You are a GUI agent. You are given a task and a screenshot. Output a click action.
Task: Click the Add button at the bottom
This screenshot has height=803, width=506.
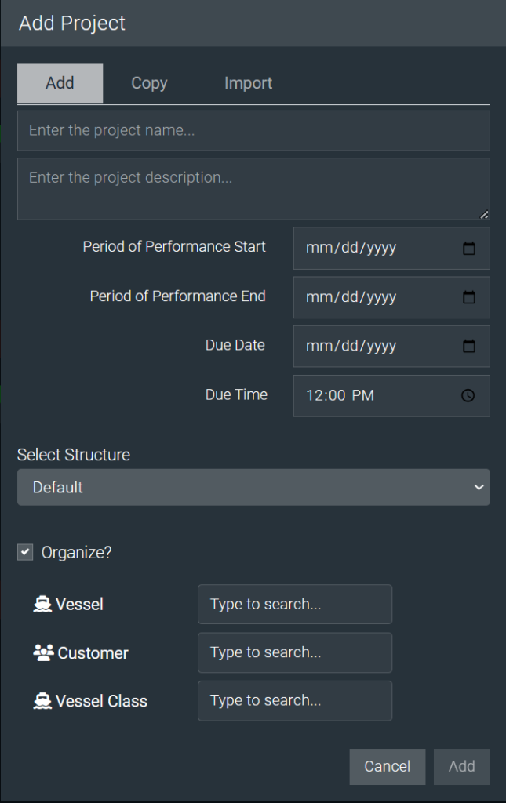click(x=461, y=767)
